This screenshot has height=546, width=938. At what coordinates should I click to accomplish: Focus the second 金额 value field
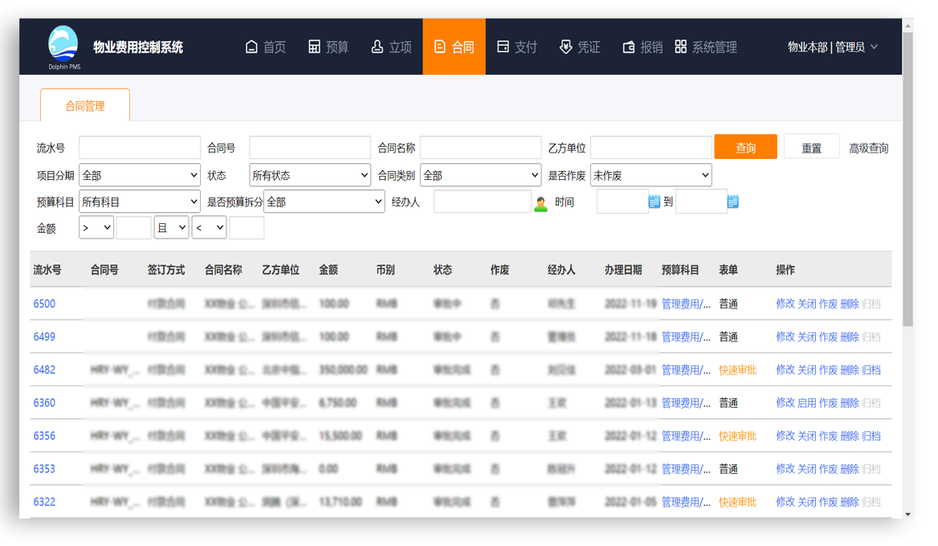(x=247, y=228)
